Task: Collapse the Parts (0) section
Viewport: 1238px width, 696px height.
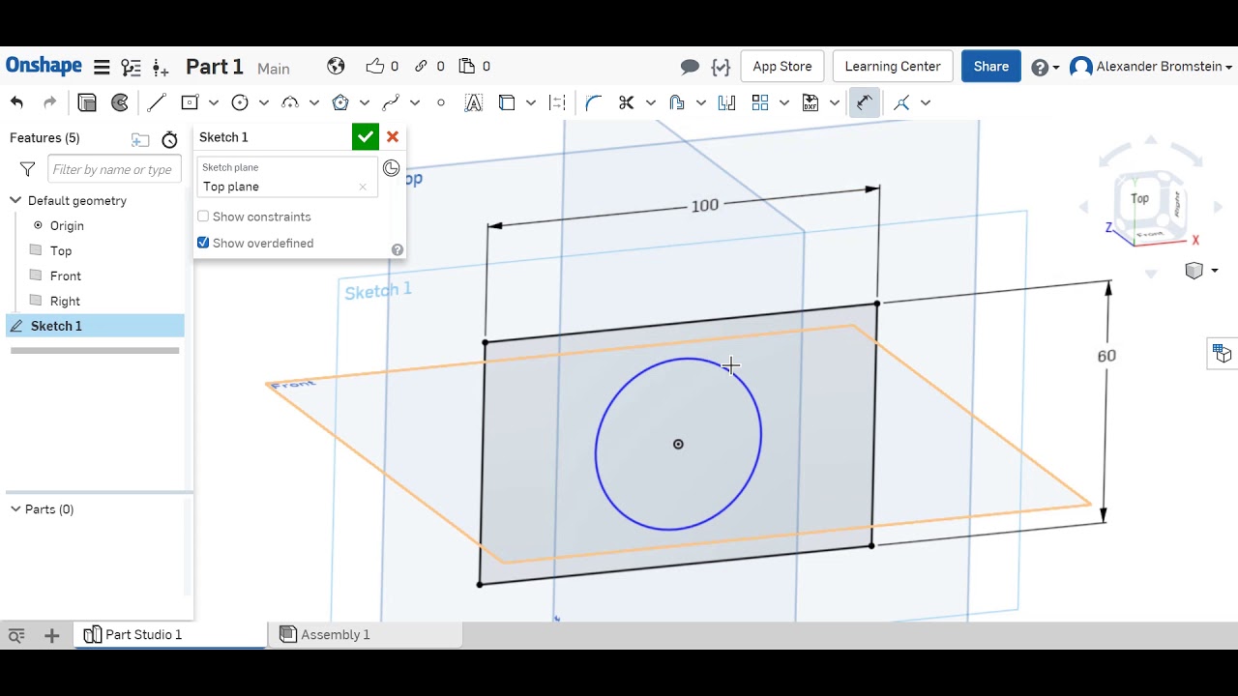Action: click(15, 509)
